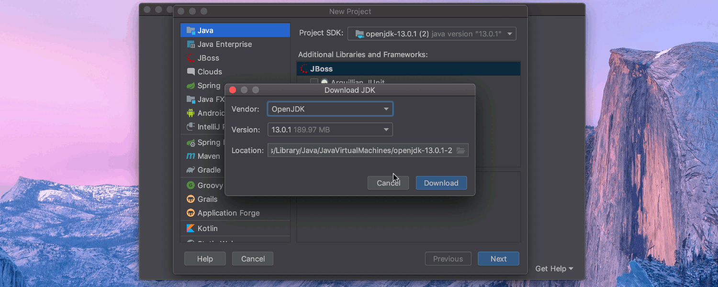This screenshot has width=718, height=287.
Task: Open the Version dropdown showing 13.0.1
Action: coord(330,130)
